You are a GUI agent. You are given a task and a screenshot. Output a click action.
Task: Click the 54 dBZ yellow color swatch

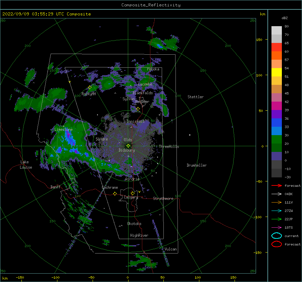(x=276, y=72)
